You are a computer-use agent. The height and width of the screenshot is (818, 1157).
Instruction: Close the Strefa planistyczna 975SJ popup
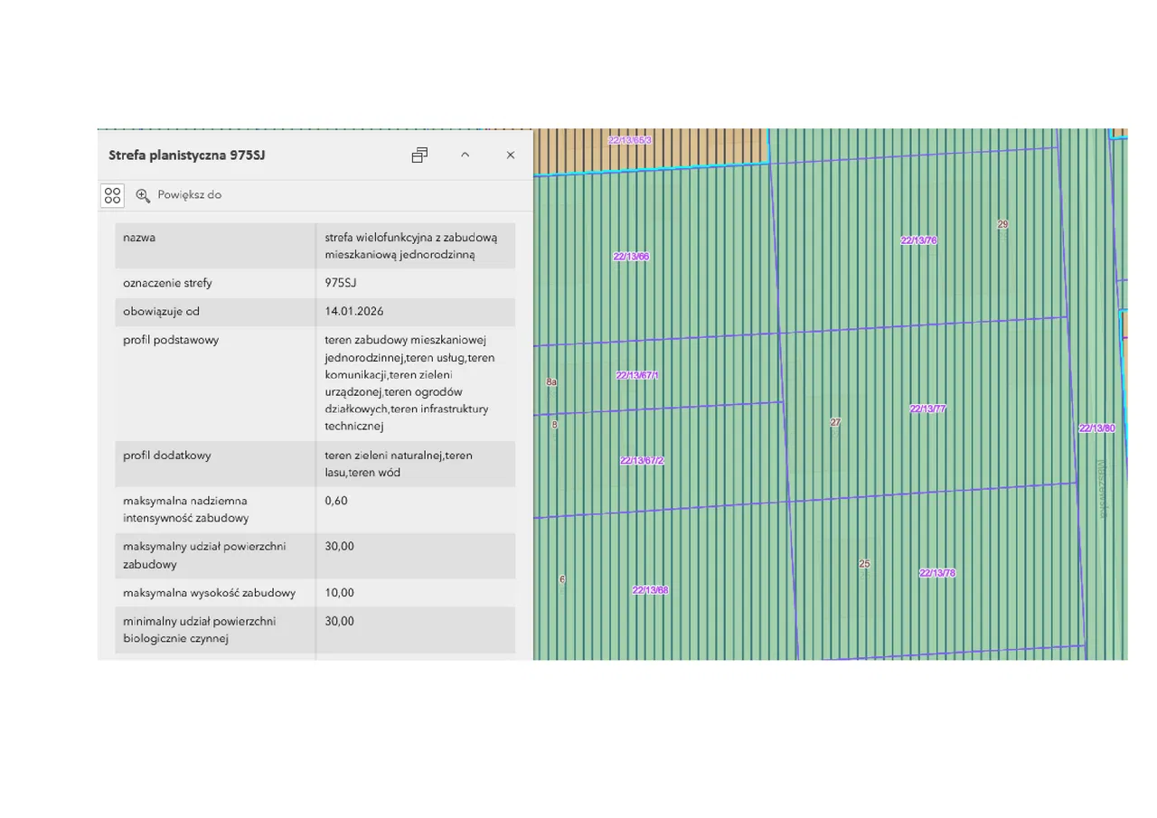(510, 155)
